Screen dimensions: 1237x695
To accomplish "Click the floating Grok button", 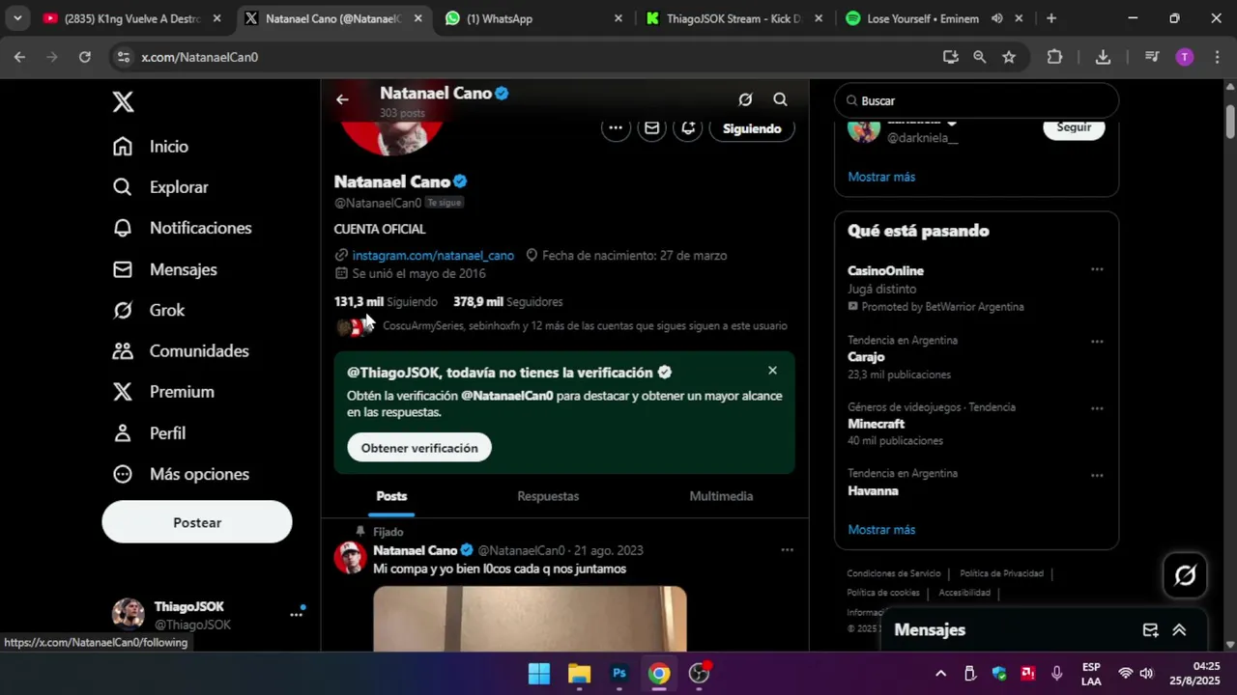I will [x=1185, y=575].
